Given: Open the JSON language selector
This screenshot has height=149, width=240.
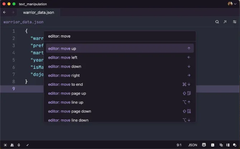Looking at the screenshot, I should click(193, 145).
